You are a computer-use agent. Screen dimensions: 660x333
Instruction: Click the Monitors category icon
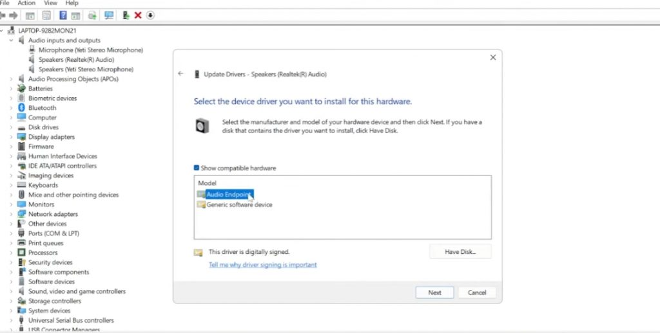coord(21,204)
